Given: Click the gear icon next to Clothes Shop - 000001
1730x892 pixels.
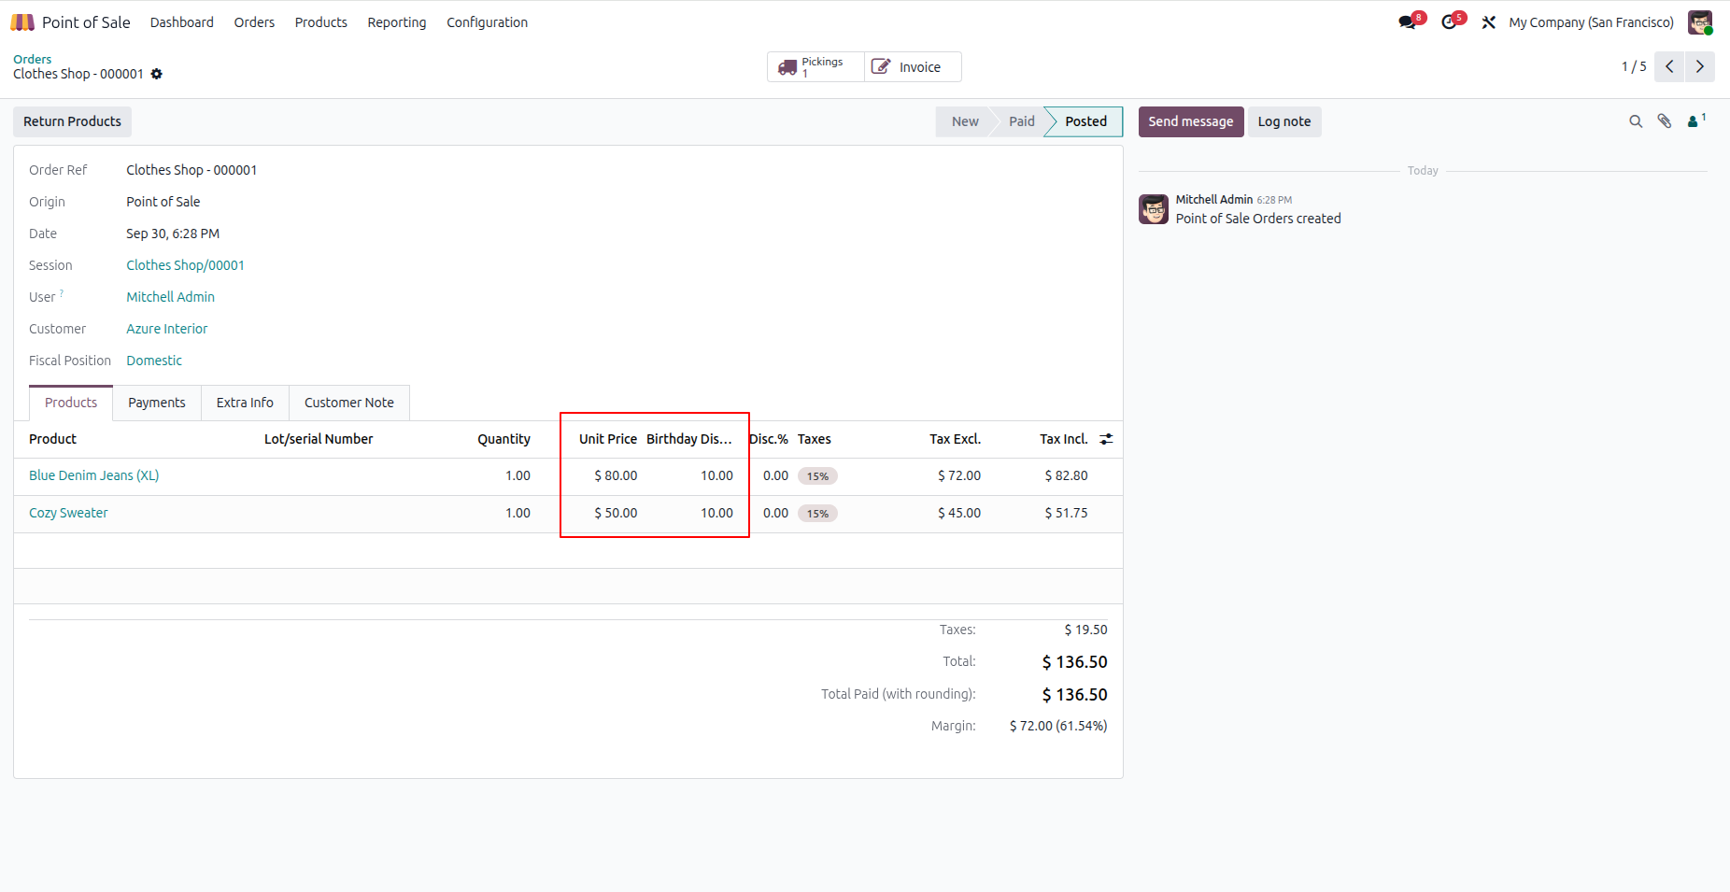Looking at the screenshot, I should tap(157, 74).
